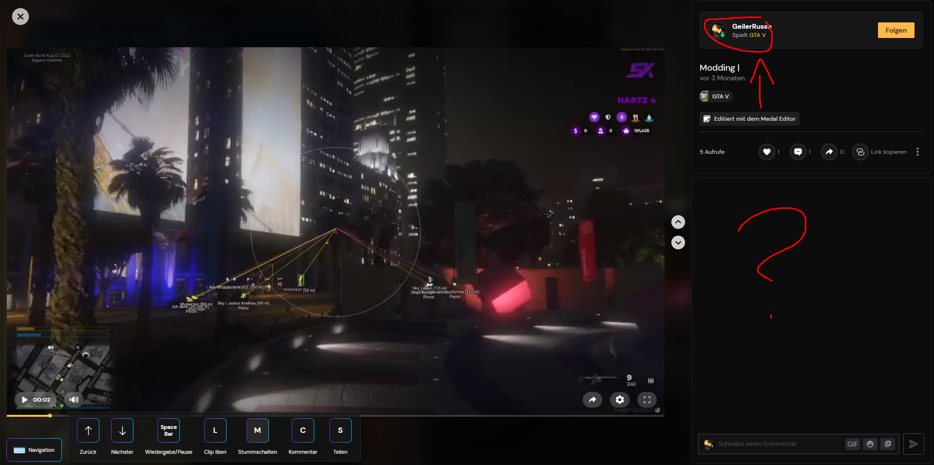934x465 pixels.
Task: Play the clip with the play button
Action: [24, 400]
